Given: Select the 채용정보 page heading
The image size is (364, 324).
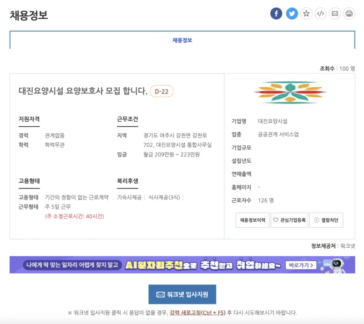Looking at the screenshot, I should click(x=27, y=15).
